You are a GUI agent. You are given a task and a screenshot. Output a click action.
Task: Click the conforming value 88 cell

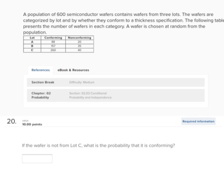pyautogui.click(x=53, y=42)
